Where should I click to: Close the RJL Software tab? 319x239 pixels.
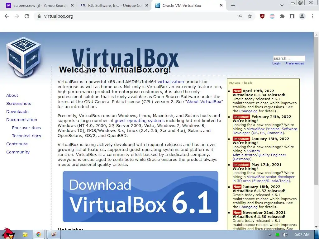click(x=147, y=6)
